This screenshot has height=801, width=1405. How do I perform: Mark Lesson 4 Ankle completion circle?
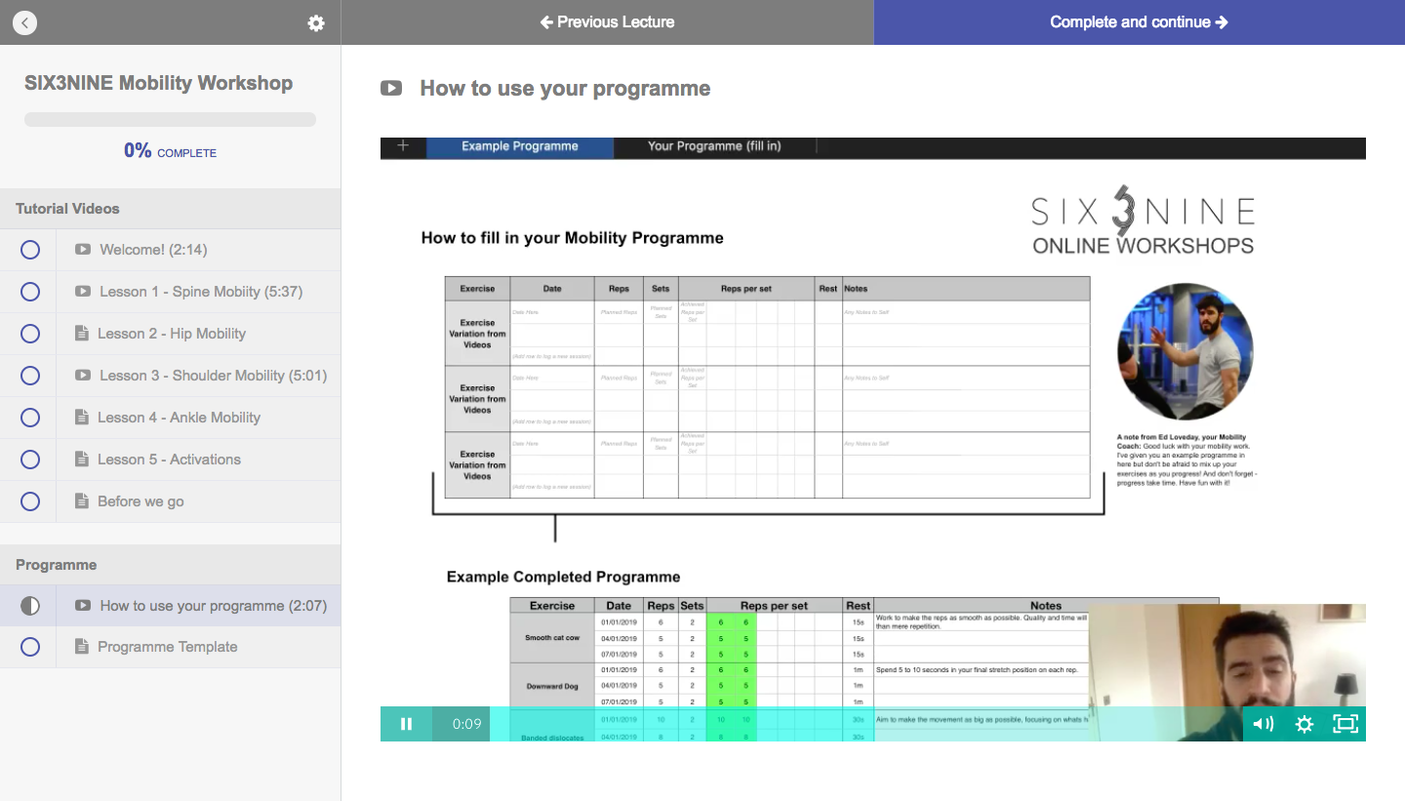point(30,418)
